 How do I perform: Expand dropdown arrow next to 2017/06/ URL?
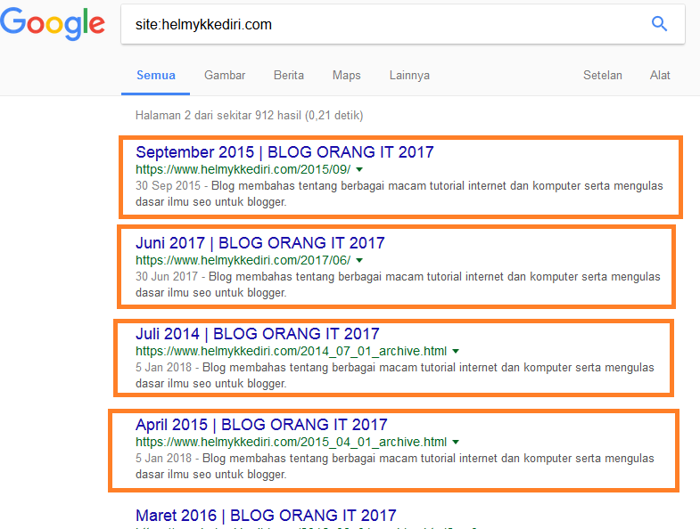[359, 260]
